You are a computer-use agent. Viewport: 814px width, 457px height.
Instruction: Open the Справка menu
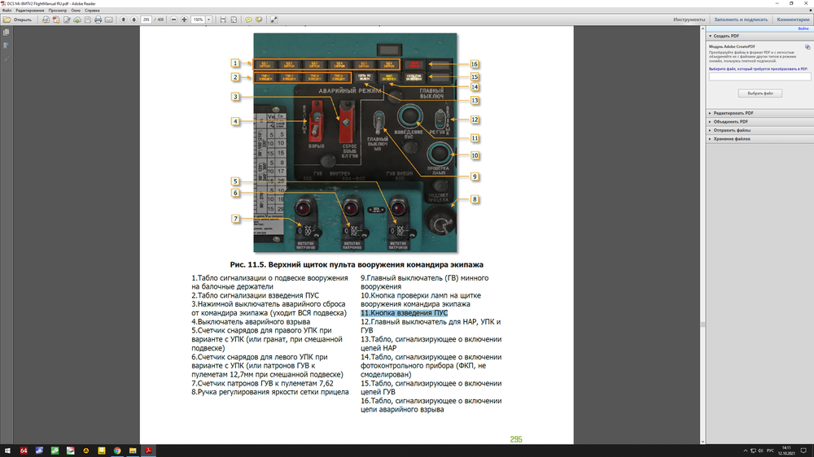92,11
